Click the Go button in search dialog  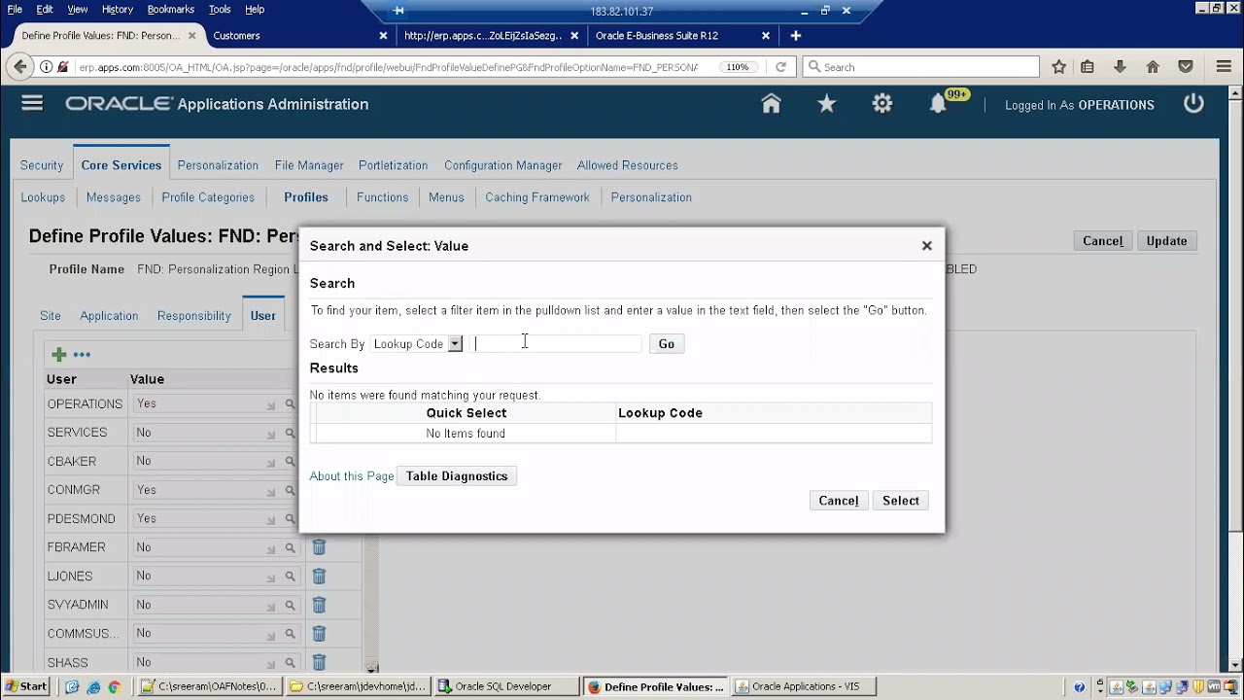[x=667, y=344]
